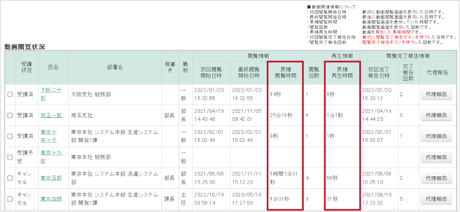Select the 累積再生時間 column header
Screen dimensions: 460x212
coord(342,73)
